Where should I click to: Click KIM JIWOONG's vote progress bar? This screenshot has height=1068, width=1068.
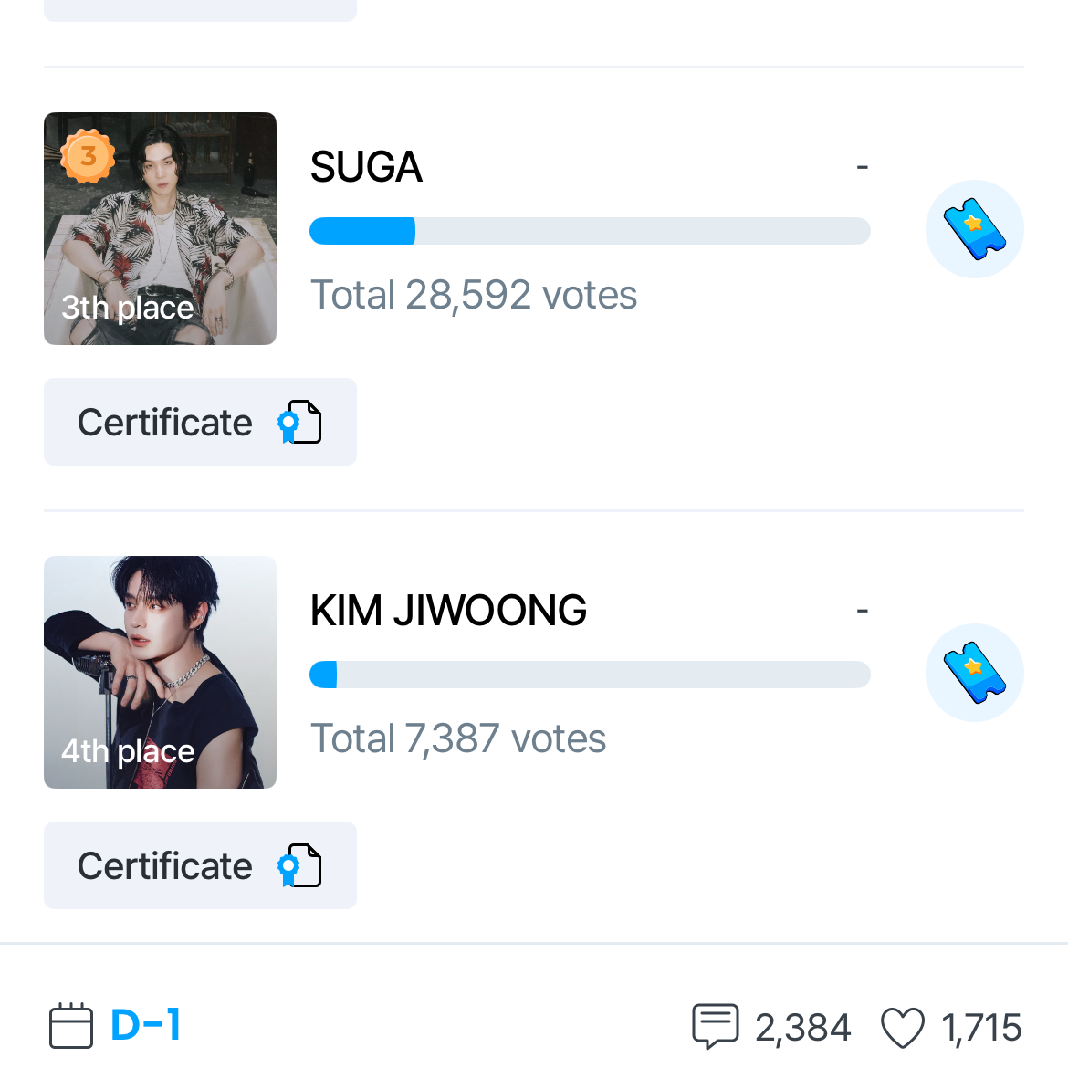[x=590, y=675]
